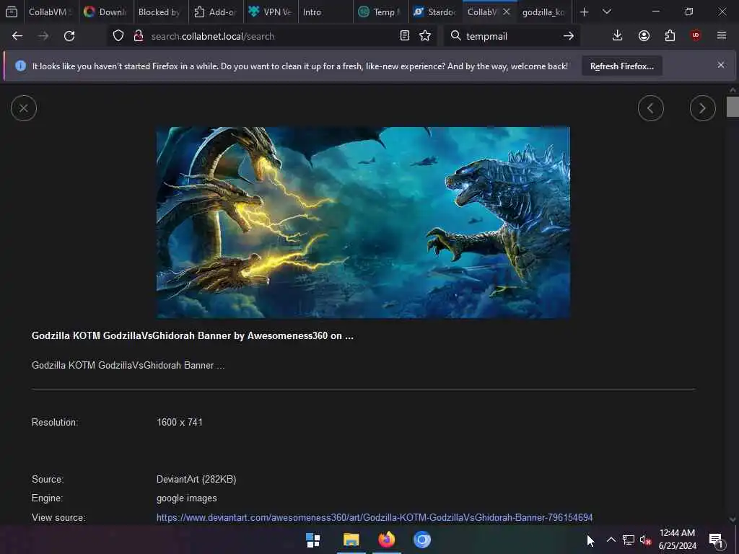
Task: Switch to the Downl tab
Action: [x=105, y=12]
